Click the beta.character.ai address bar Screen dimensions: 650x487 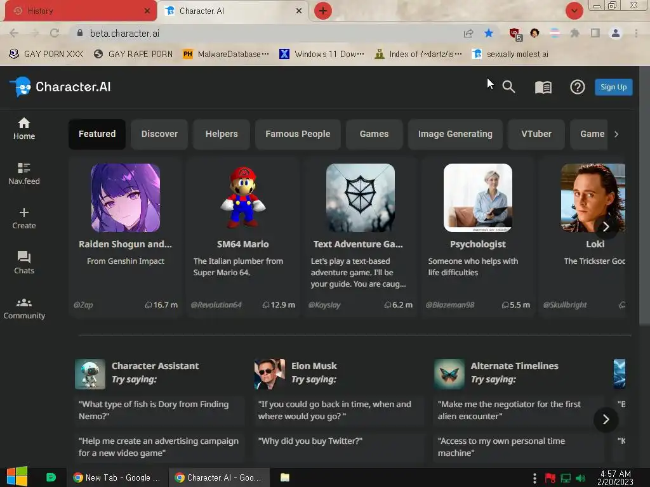tap(265, 33)
